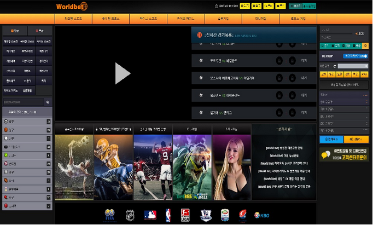Click the clock icon beside the GMT+9 time
Viewport: 373px width, 225px height.
pos(216,6)
